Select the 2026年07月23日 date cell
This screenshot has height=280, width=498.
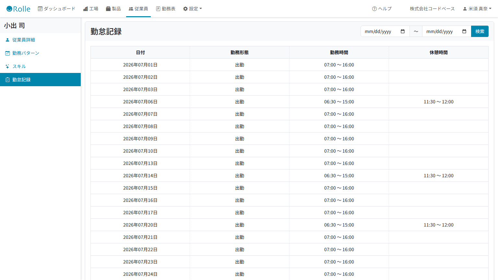[140, 262]
